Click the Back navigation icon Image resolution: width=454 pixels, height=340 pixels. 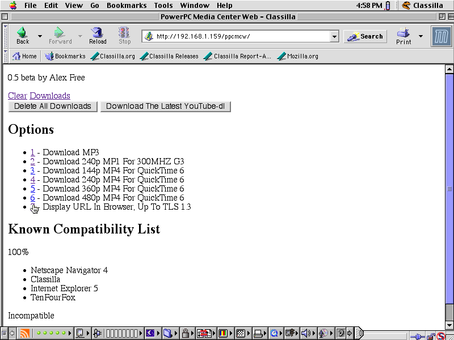click(23, 32)
